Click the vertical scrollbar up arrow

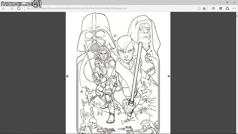pyautogui.click(x=237, y=13)
